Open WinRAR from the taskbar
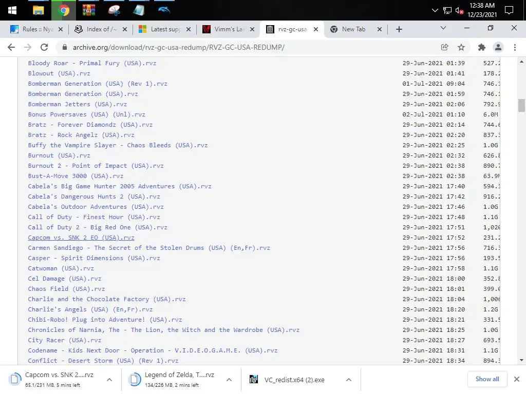Image resolution: width=526 pixels, height=394 pixels. [89, 10]
